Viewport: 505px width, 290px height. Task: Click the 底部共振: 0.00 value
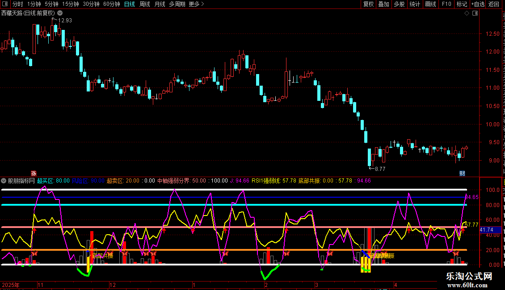point(316,181)
